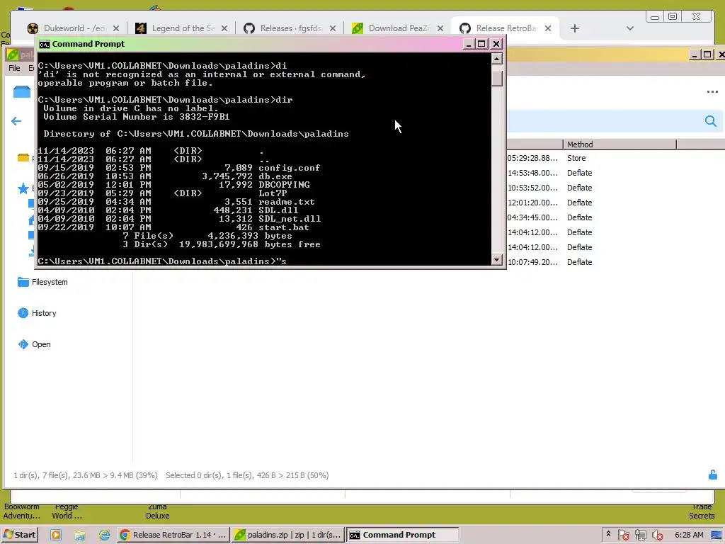Viewport: 725px width, 544px height.
Task: Click the PeaZip status bar selection summary
Action: 247,475
